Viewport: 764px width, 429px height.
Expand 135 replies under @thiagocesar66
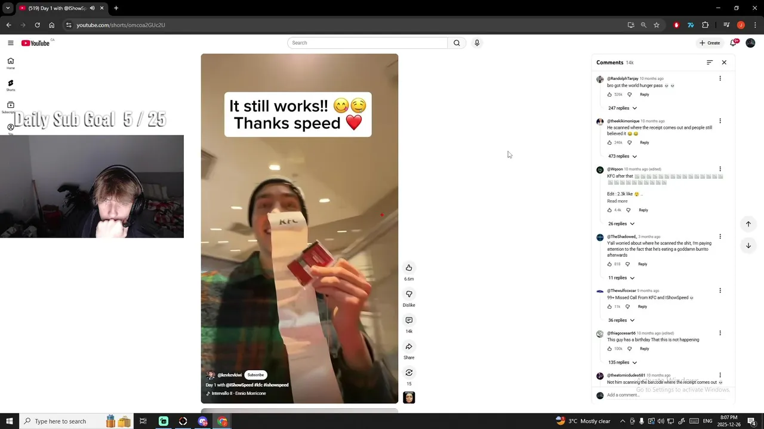click(623, 362)
